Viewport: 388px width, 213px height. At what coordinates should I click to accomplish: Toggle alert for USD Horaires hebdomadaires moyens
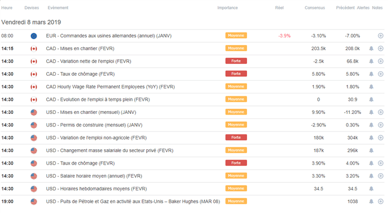point(371,189)
